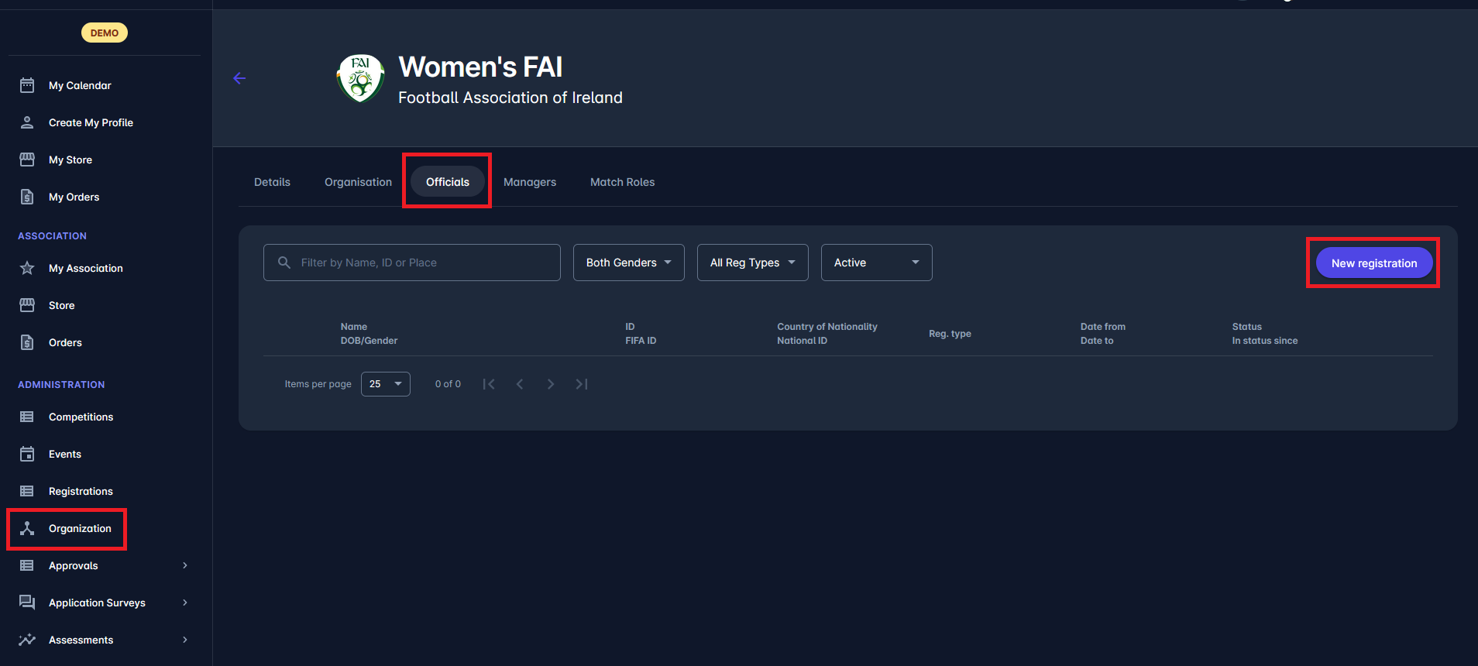Click the My Association star icon

coord(27,268)
